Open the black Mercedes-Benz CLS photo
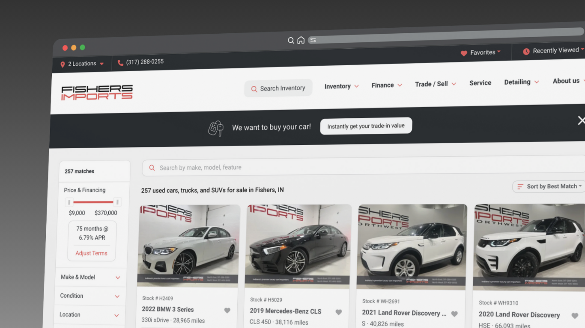The width and height of the screenshot is (585, 328). [298, 247]
